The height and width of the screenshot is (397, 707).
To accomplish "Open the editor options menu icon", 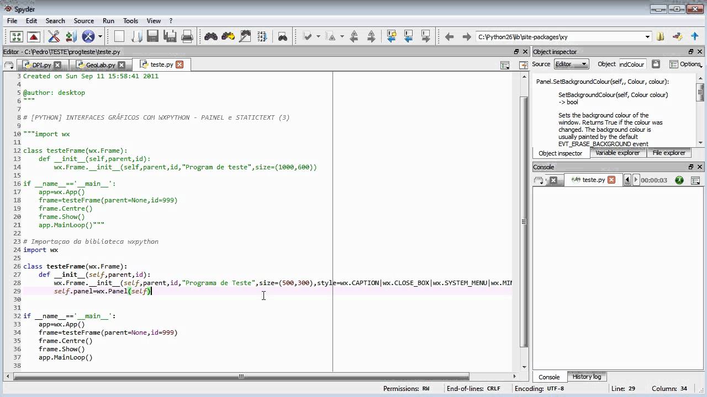I will [505, 65].
